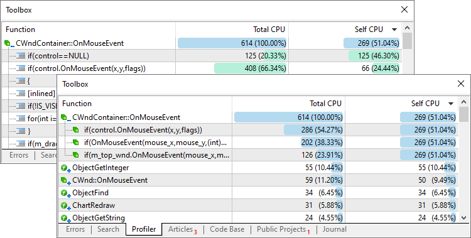The width and height of the screenshot is (471, 238).
Task: Click 408 (66.34%) Total CPU cell
Action: point(232,68)
